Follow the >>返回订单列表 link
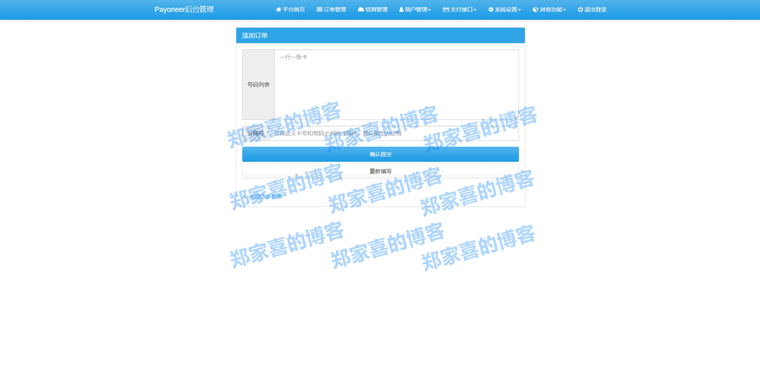 coord(262,197)
